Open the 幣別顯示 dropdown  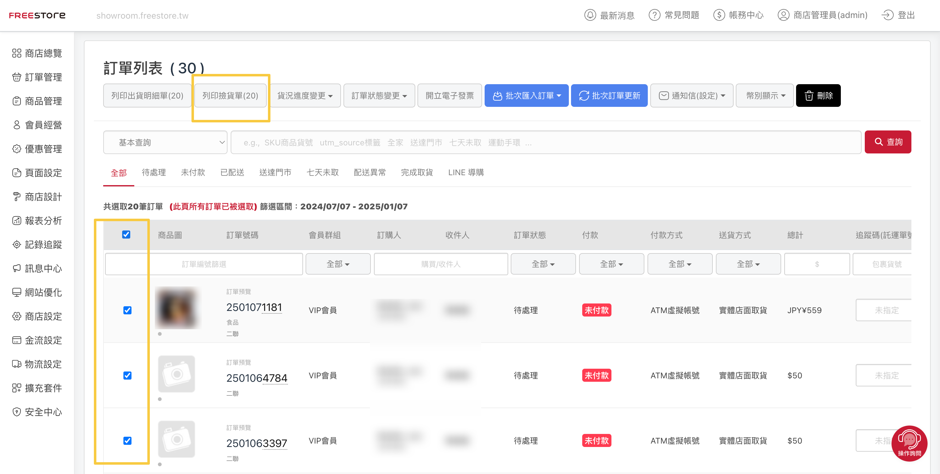(765, 96)
